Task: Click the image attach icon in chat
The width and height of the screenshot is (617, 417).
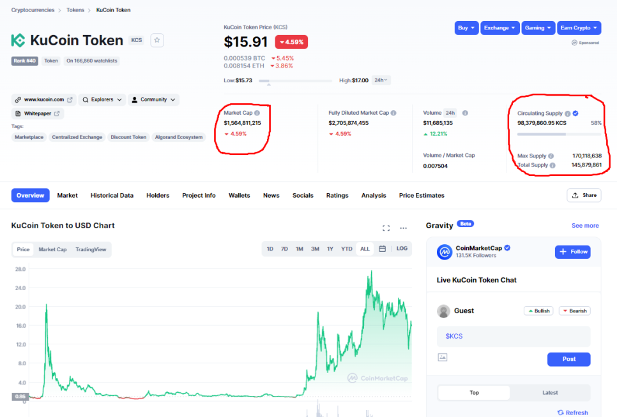Action: [x=443, y=357]
